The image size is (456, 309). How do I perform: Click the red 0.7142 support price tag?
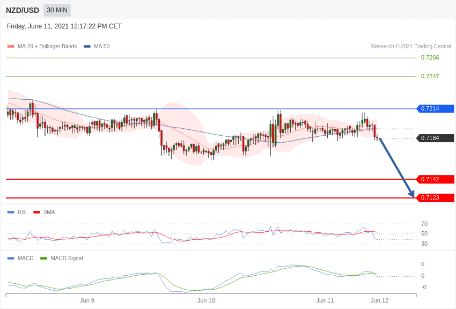(436, 179)
